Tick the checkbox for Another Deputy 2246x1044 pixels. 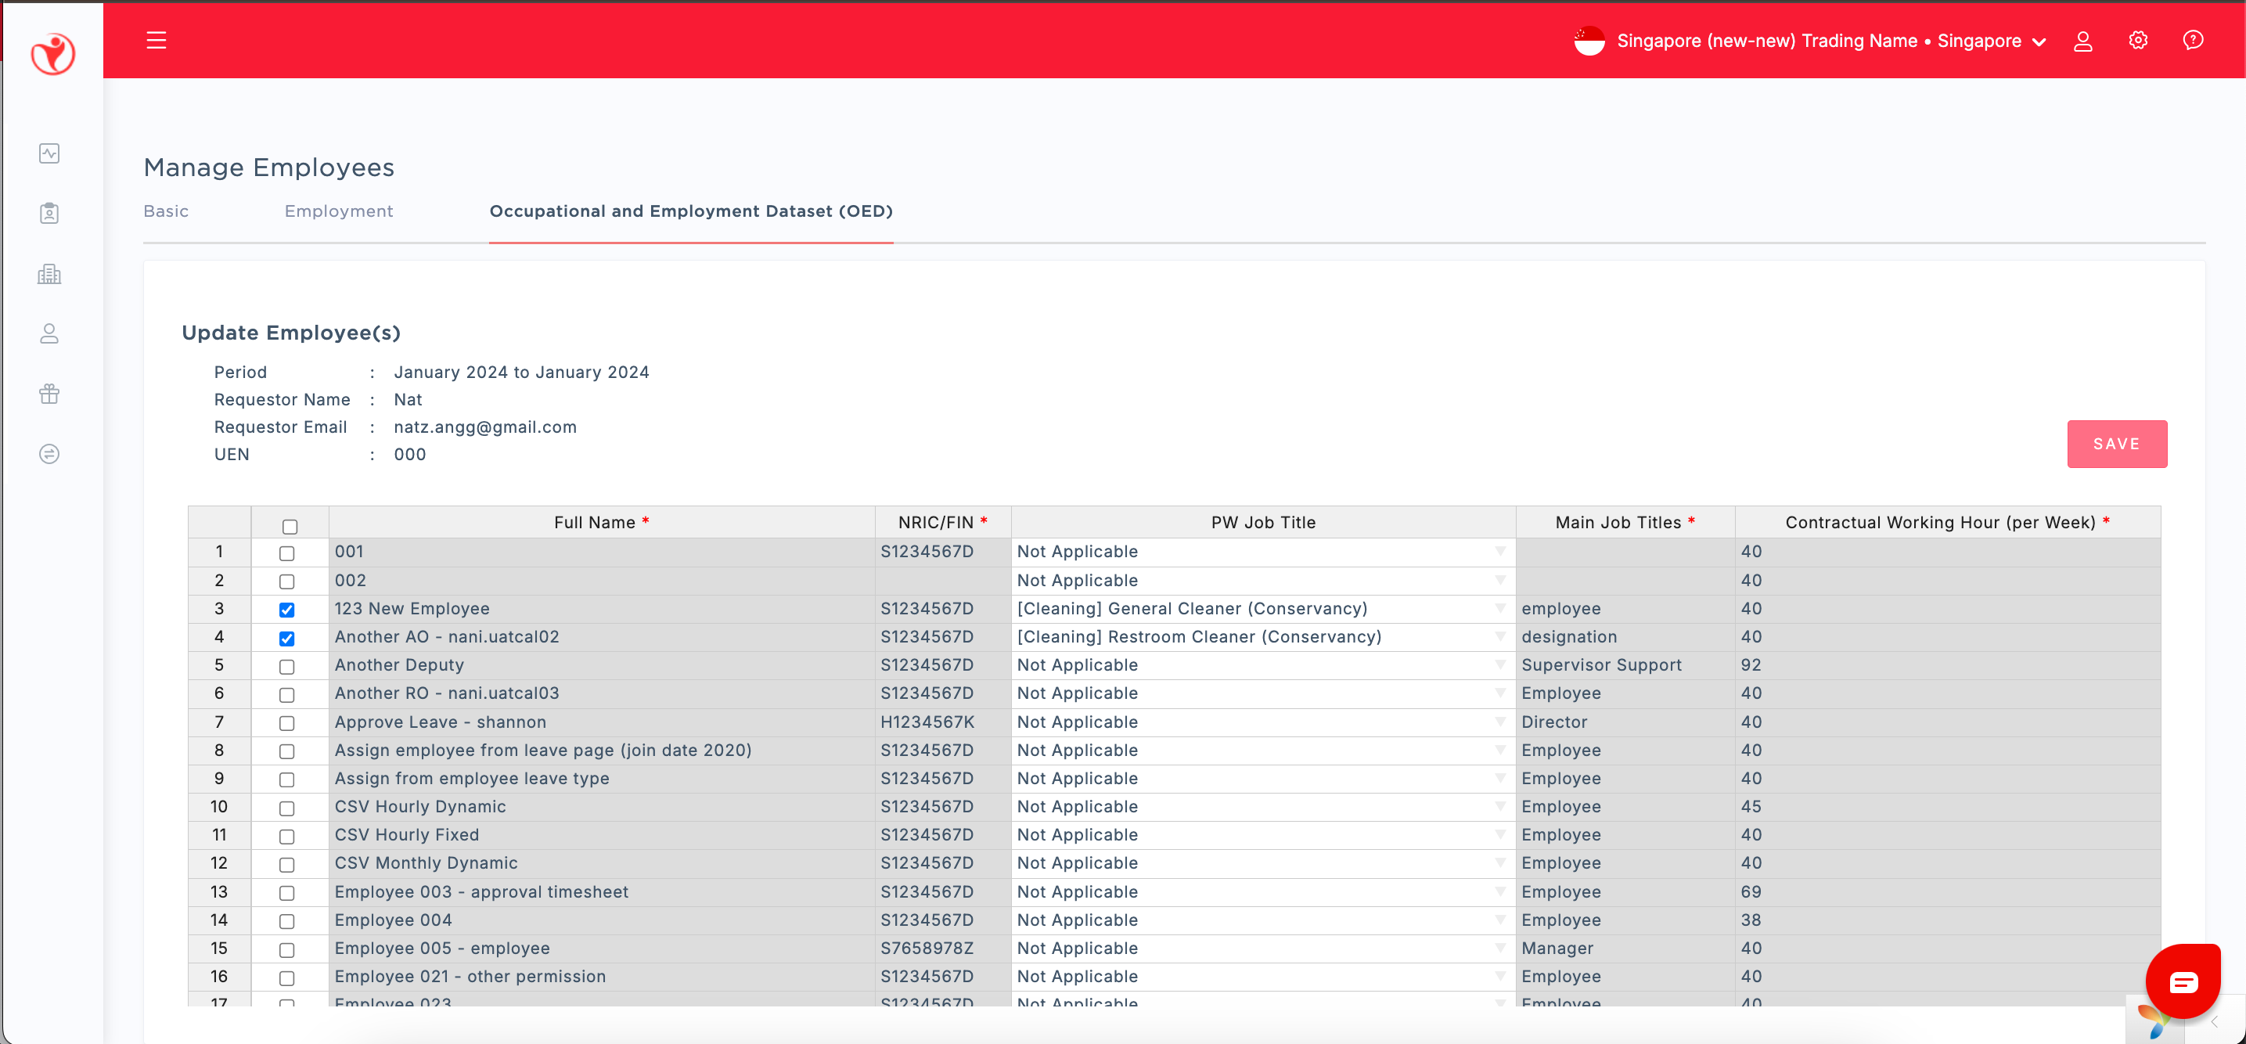pyautogui.click(x=287, y=666)
